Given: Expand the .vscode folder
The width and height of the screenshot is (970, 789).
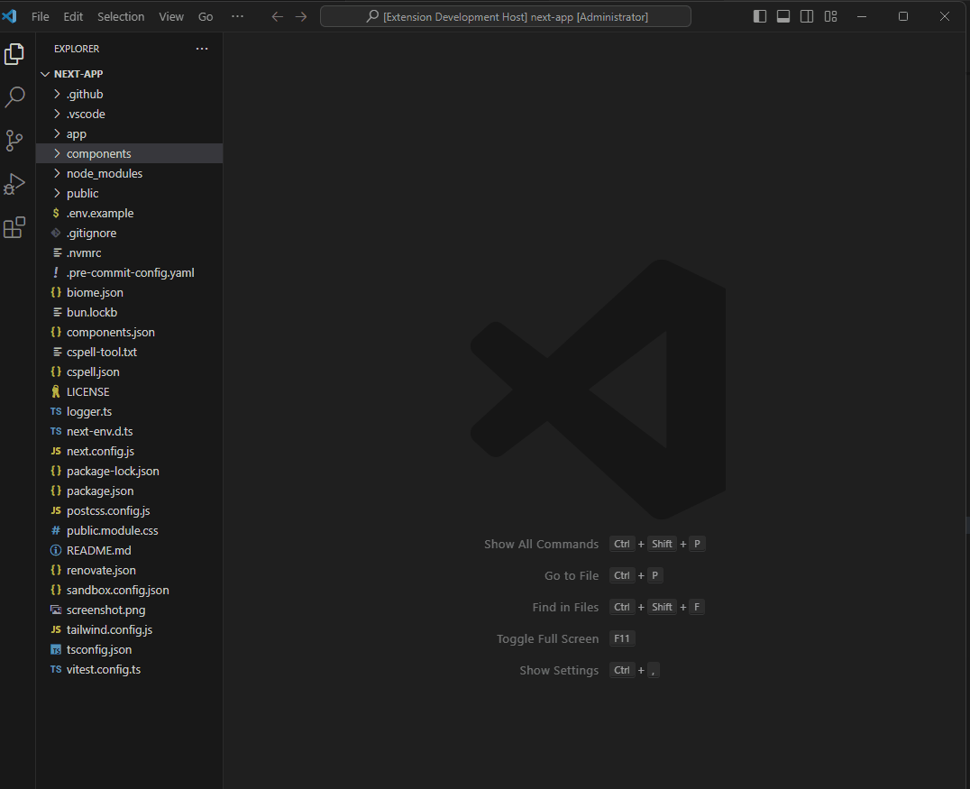Looking at the screenshot, I should point(129,114).
